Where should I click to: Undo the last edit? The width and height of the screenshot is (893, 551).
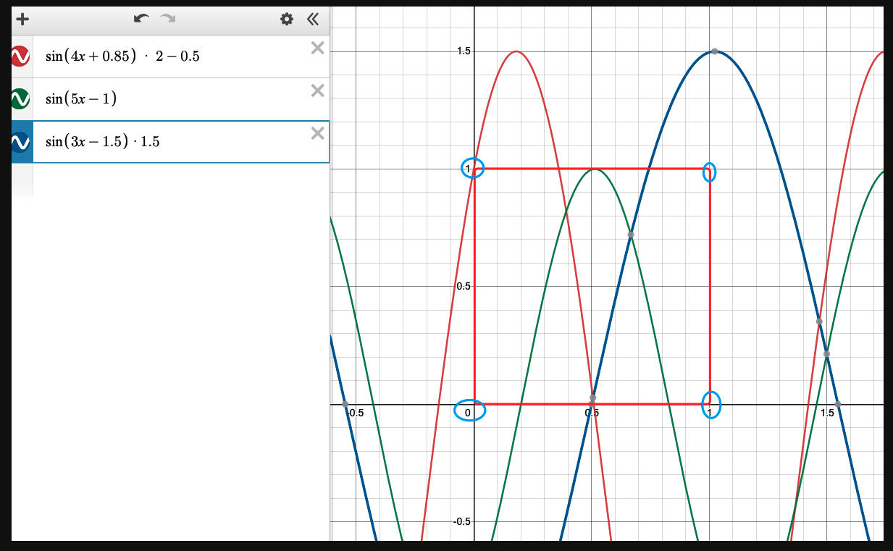point(141,18)
